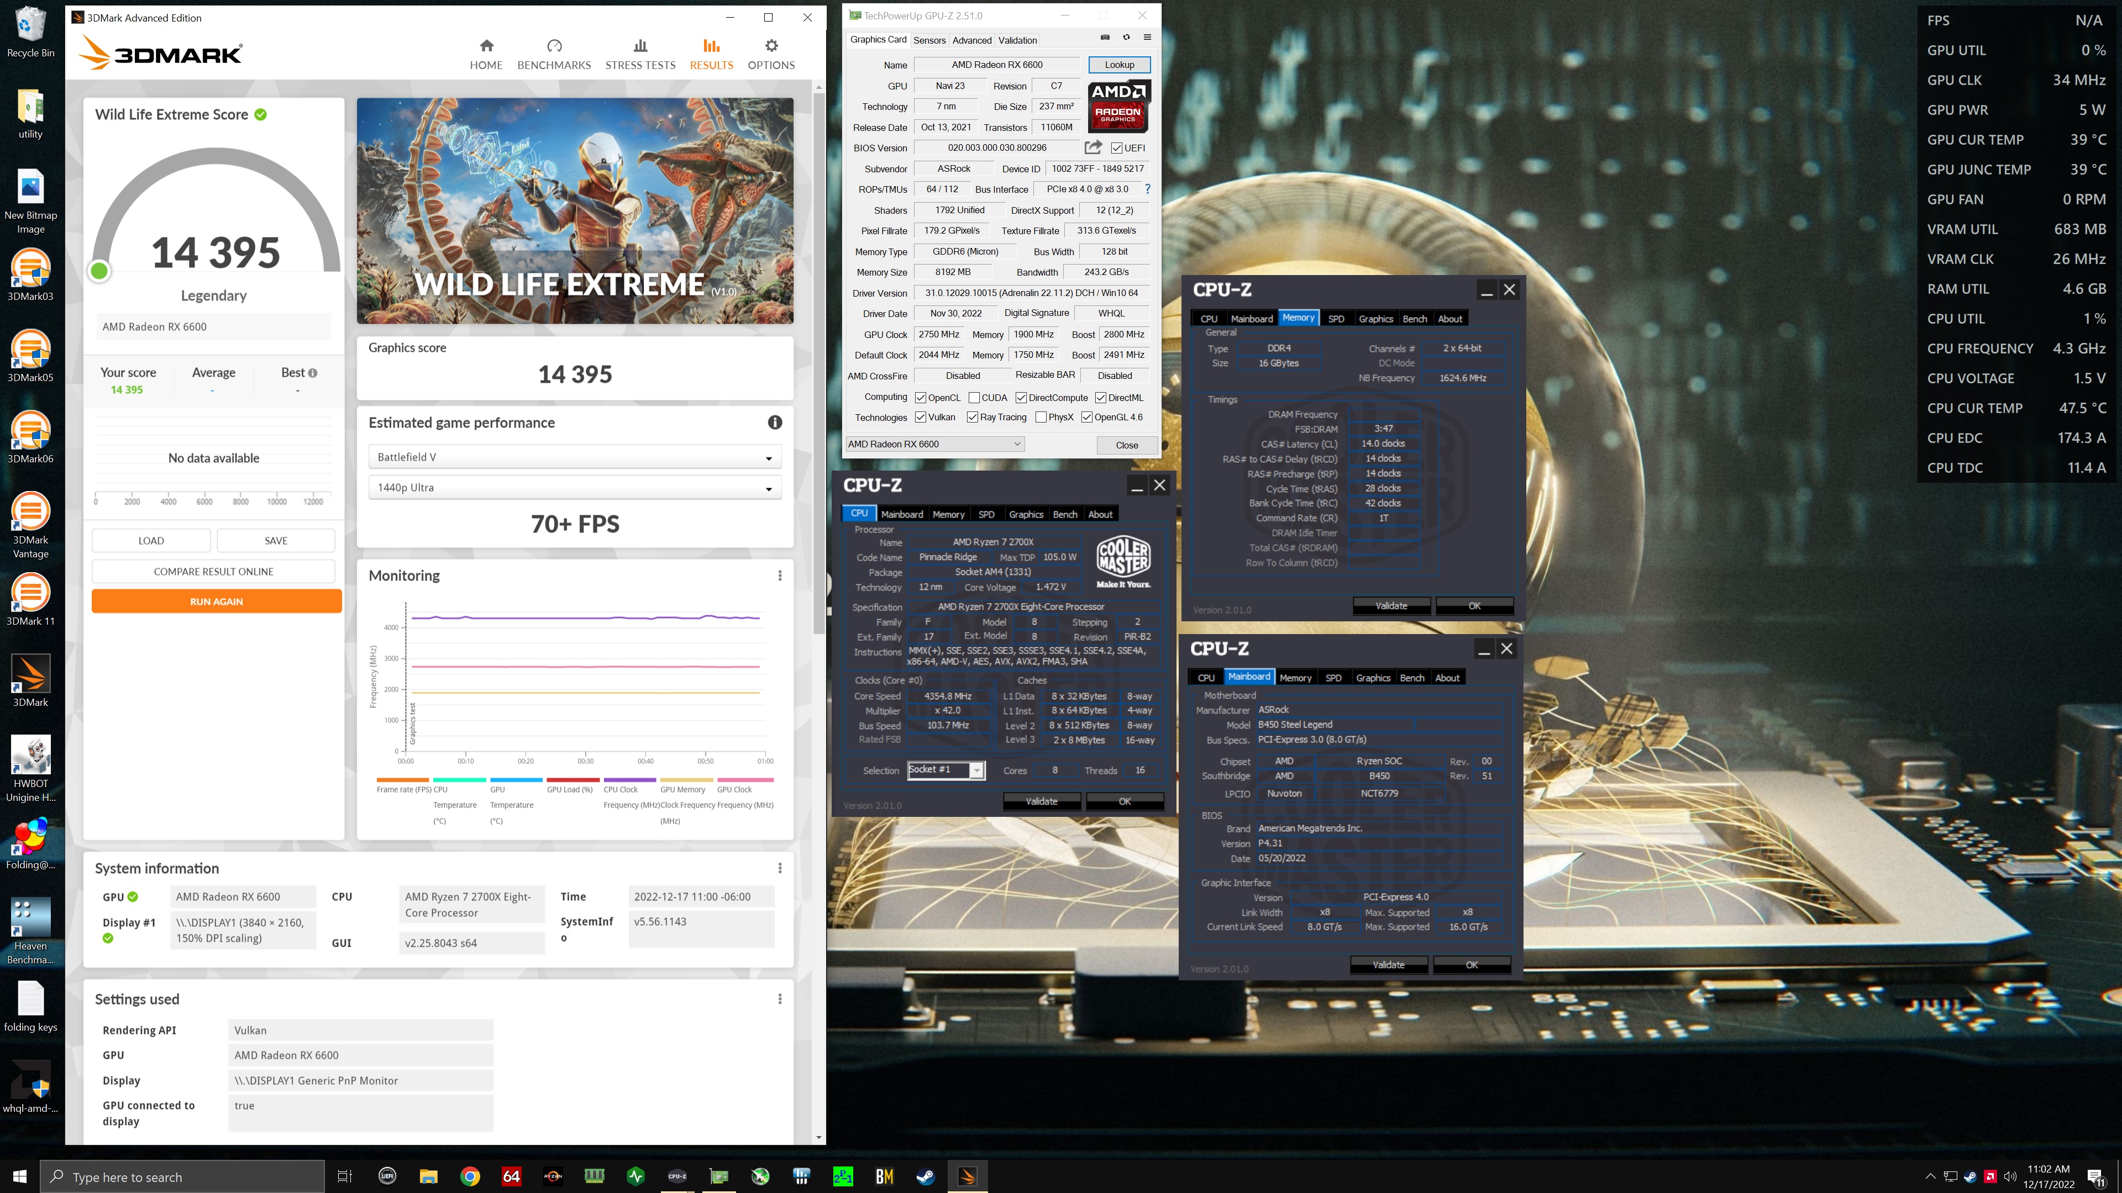
Task: Open HWBOT Unigine Heaven desktop icon
Action: 30,769
